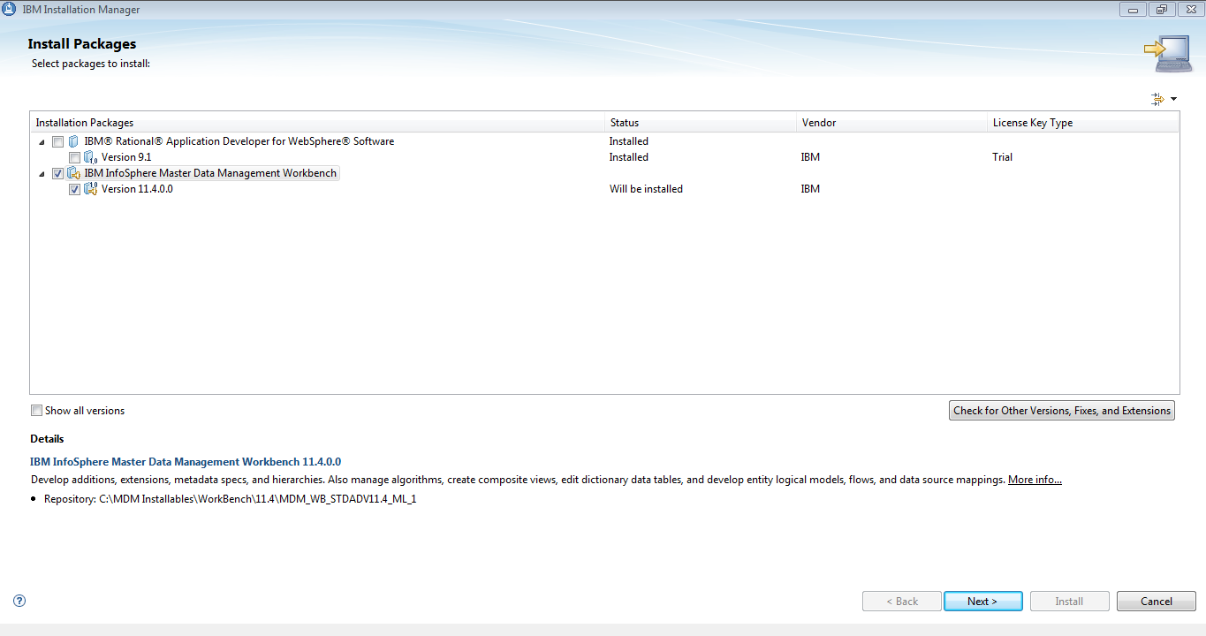This screenshot has width=1206, height=636.
Task: Uncheck InfoSphere Master Data Management Workbench checkbox
Action: [x=57, y=173]
